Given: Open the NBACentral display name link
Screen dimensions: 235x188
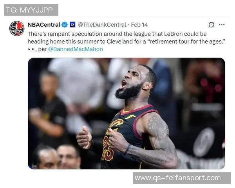Looking at the screenshot, I should [x=44, y=25].
